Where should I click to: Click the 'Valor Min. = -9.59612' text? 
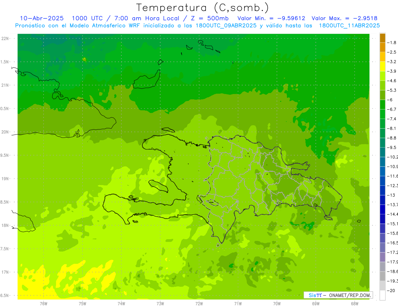click(271, 18)
